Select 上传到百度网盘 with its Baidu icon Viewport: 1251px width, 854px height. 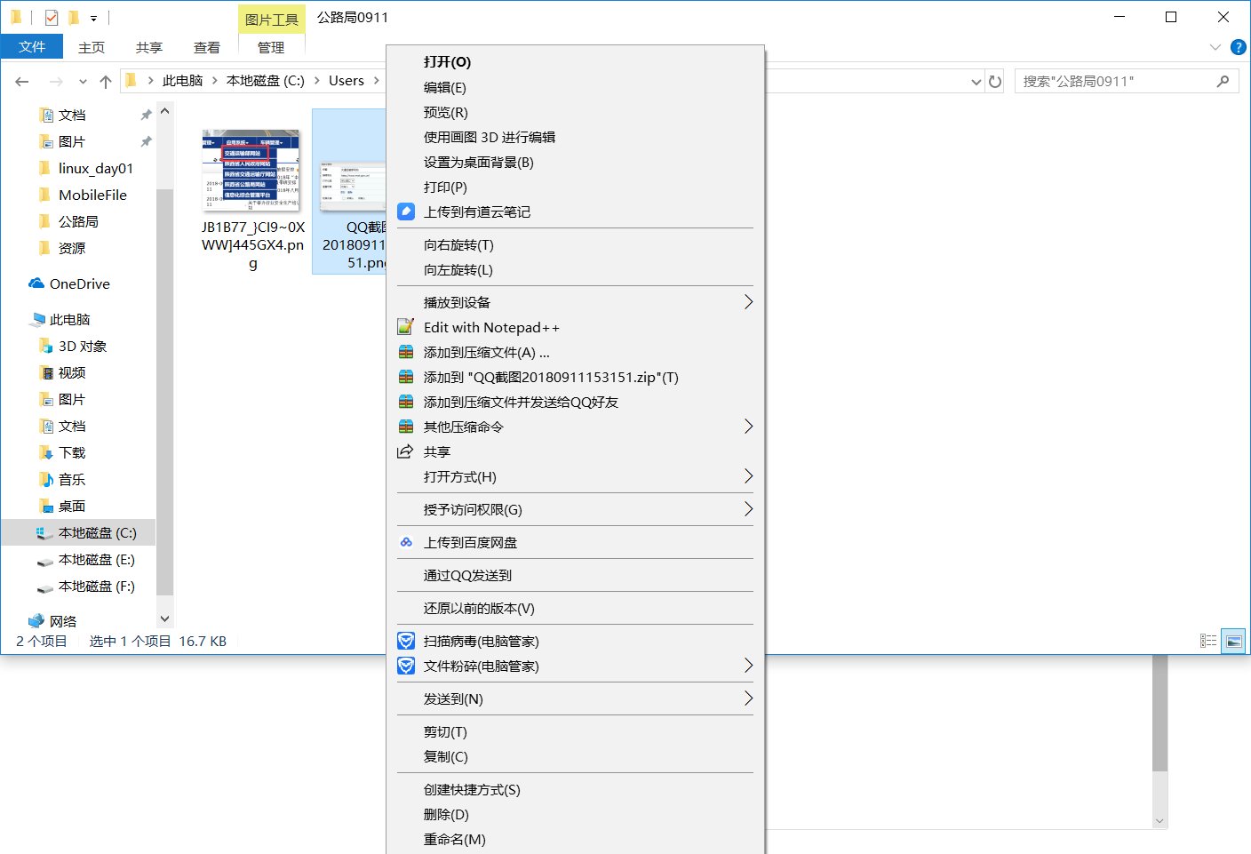click(406, 542)
